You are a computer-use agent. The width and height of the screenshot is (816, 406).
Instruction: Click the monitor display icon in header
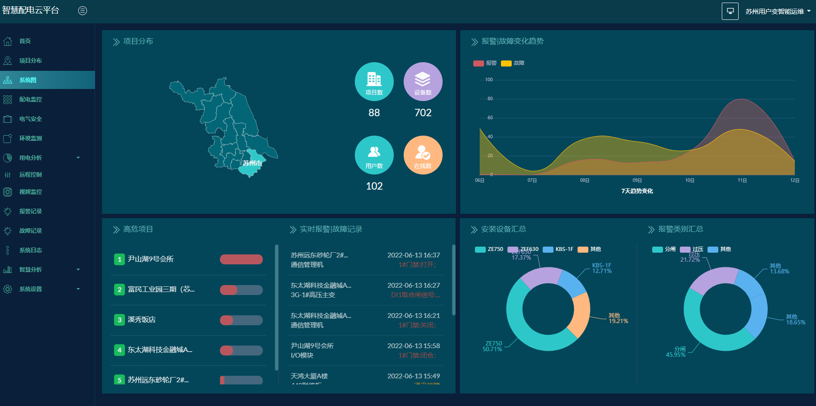pyautogui.click(x=730, y=11)
